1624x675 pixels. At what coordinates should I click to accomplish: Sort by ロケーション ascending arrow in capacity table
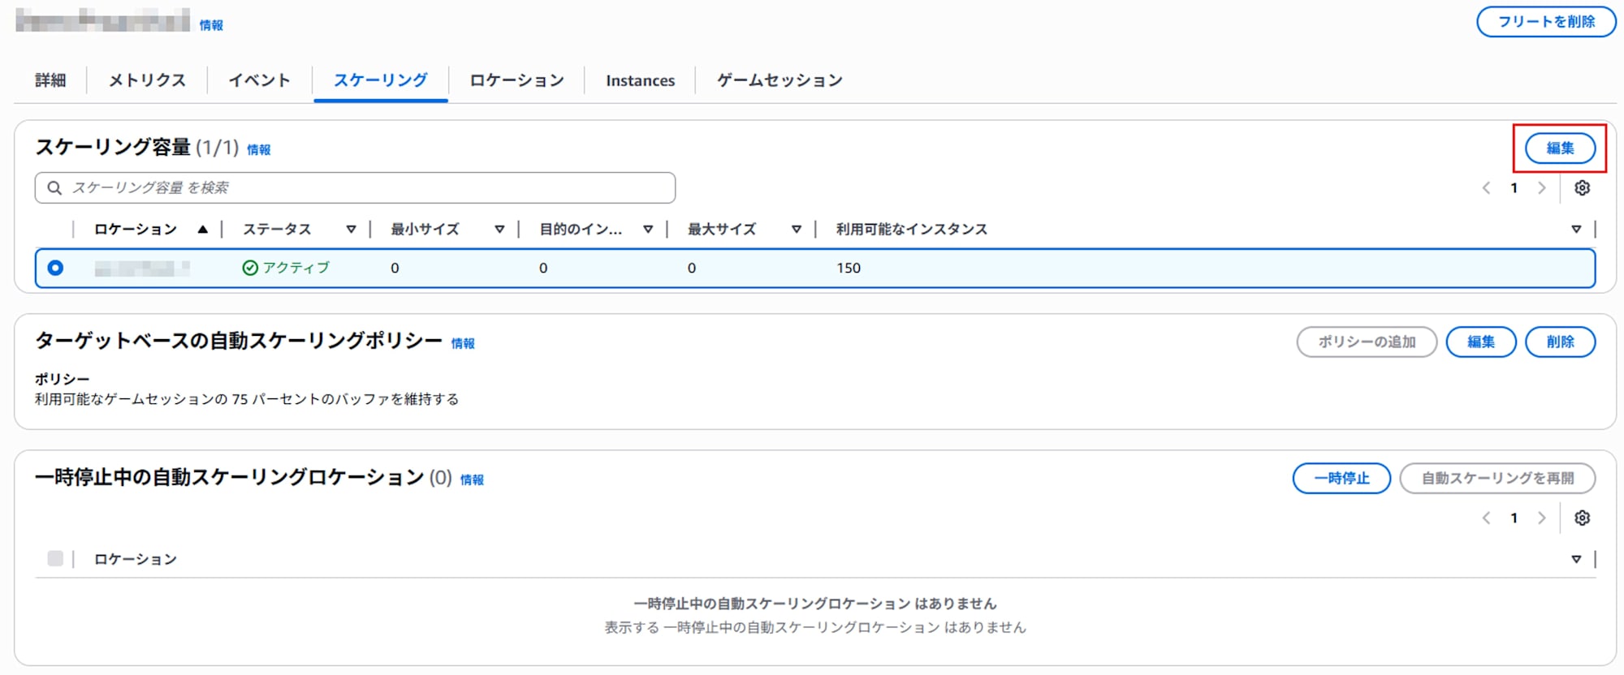(x=202, y=230)
